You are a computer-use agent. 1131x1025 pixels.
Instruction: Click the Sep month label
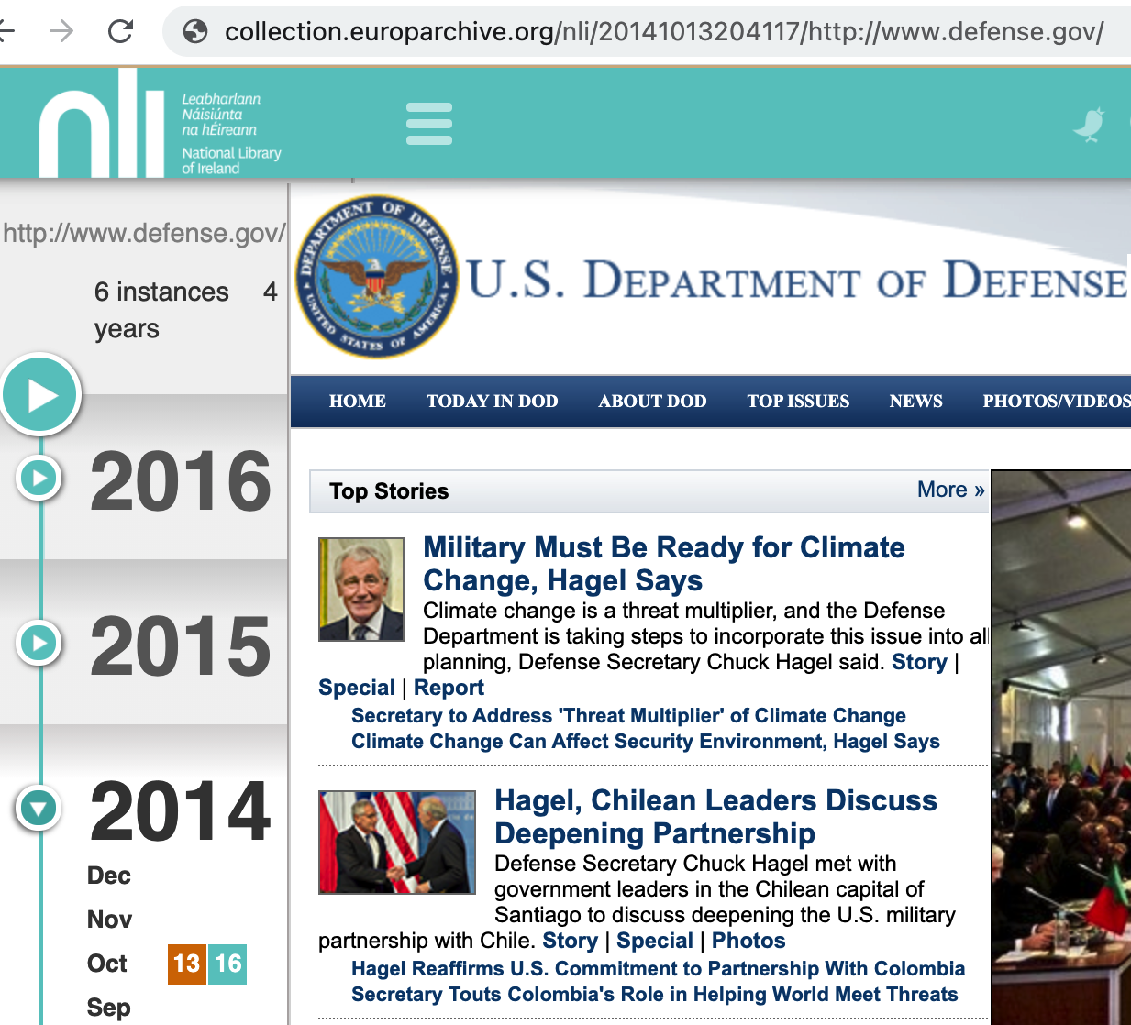tap(109, 1008)
